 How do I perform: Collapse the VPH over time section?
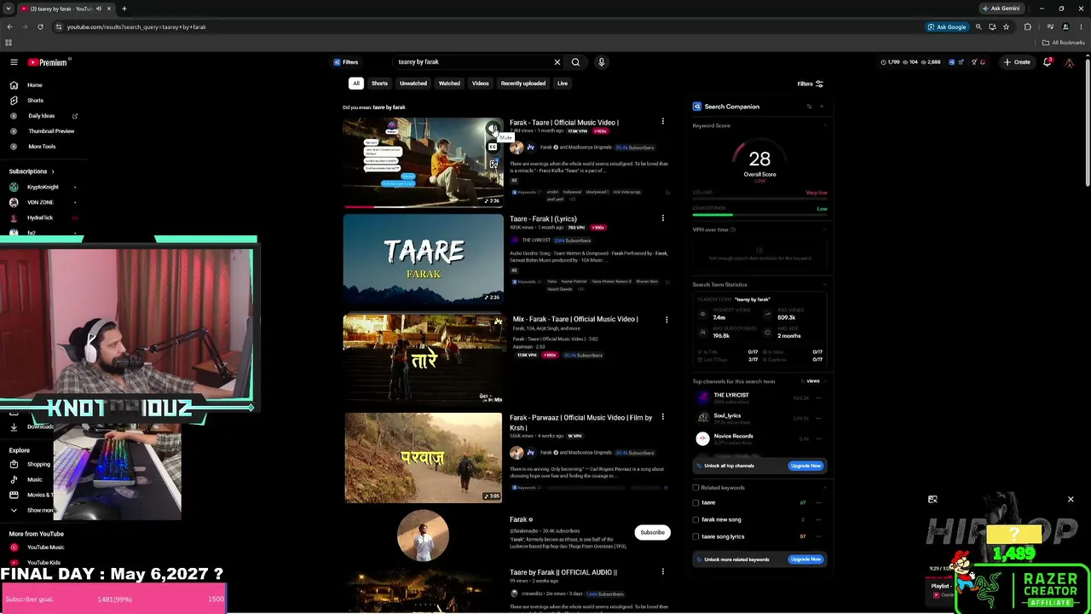[825, 229]
